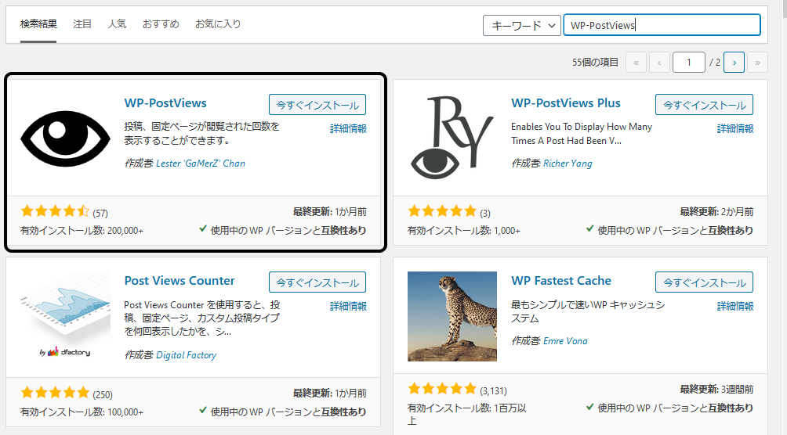Image resolution: width=787 pixels, height=435 pixels.
Task: Install Post Views Counter now
Action: click(317, 282)
